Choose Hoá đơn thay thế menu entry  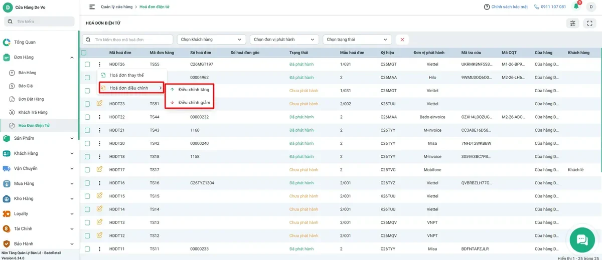126,75
